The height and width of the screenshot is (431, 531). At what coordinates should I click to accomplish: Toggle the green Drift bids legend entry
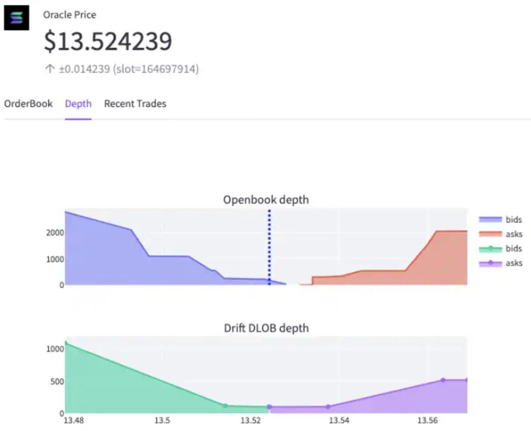pos(500,249)
